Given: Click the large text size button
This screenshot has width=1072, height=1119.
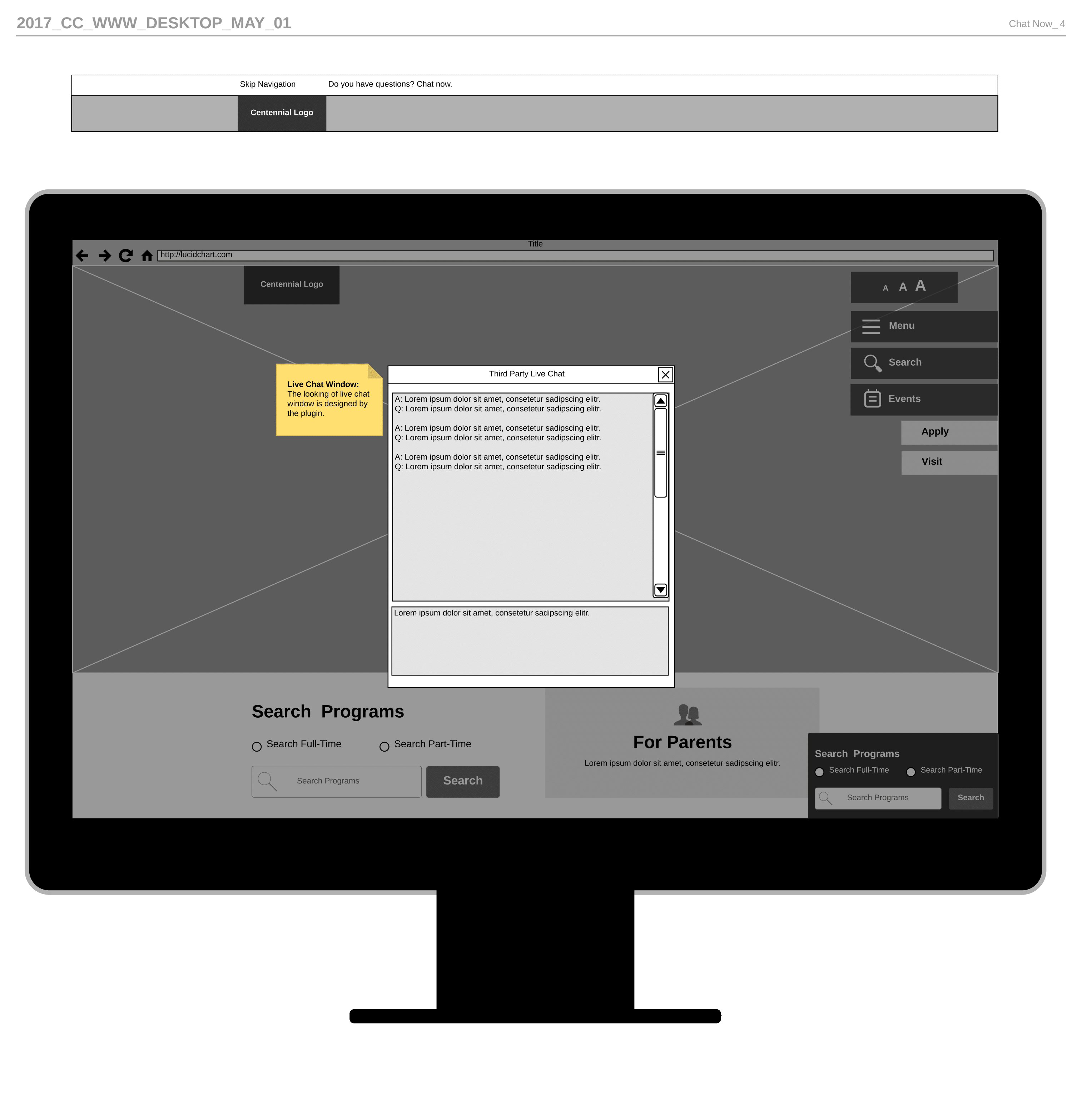Looking at the screenshot, I should (920, 287).
